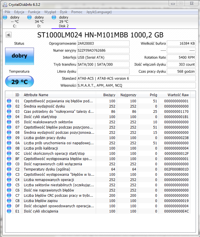Click the blue orb for attribute 02
This screenshot has height=237, width=200.
pyautogui.click(x=9, y=106)
